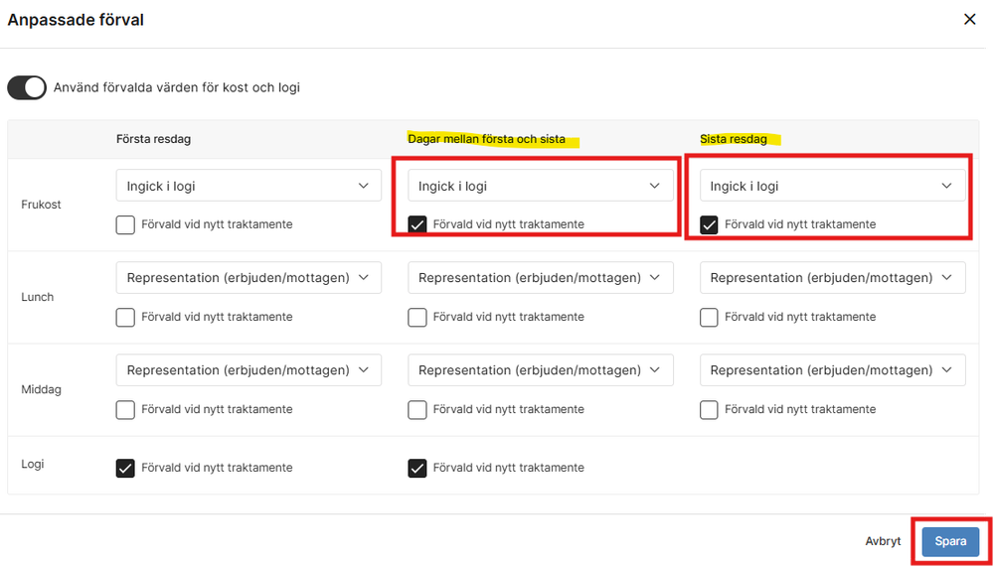Open Frukost dropdown for Sista resdag
Image resolution: width=993 pixels, height=566 pixels.
tap(833, 186)
